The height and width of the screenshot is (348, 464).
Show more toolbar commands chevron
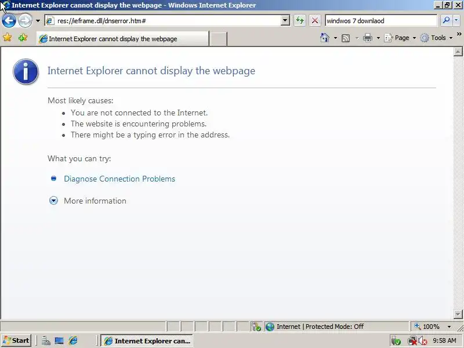[459, 34]
